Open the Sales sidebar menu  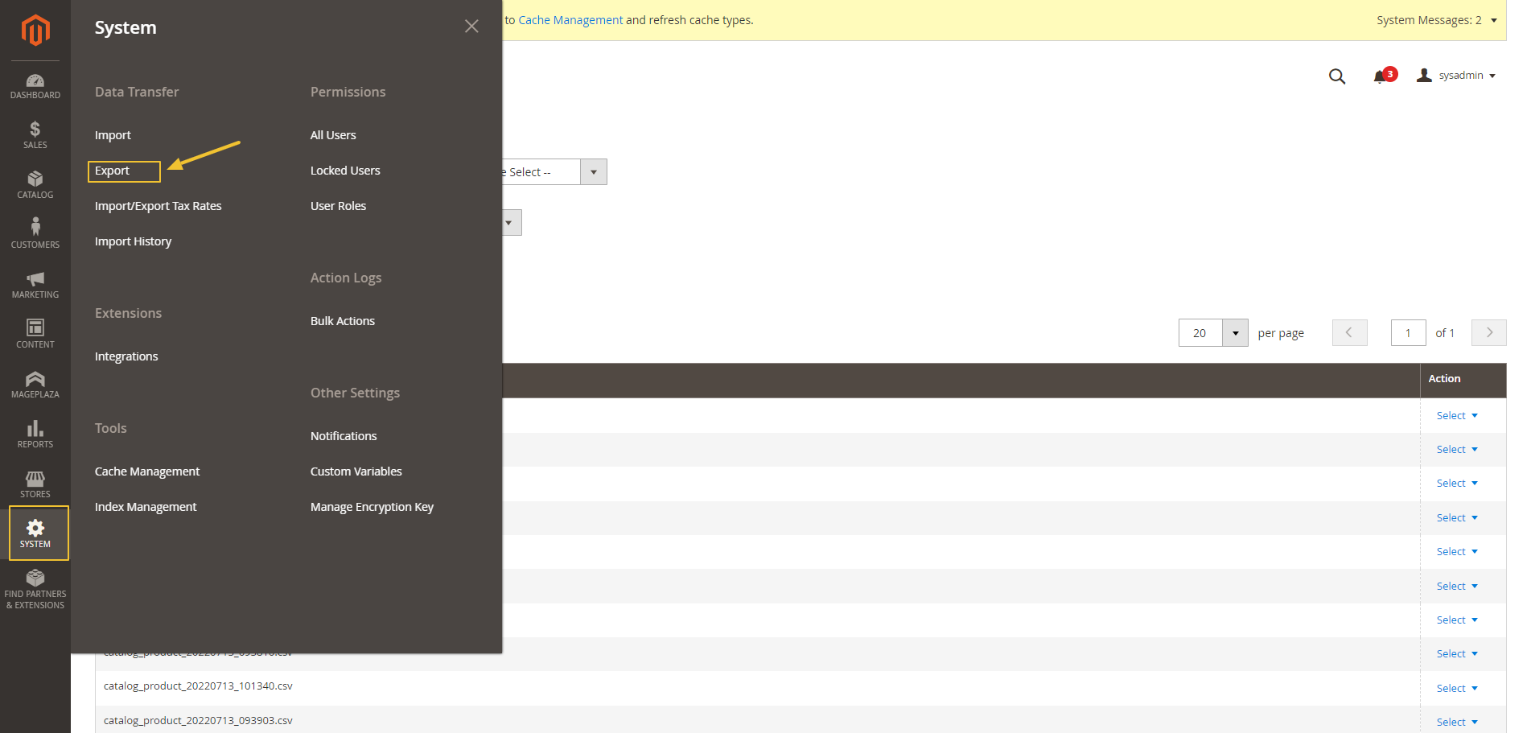tap(35, 135)
